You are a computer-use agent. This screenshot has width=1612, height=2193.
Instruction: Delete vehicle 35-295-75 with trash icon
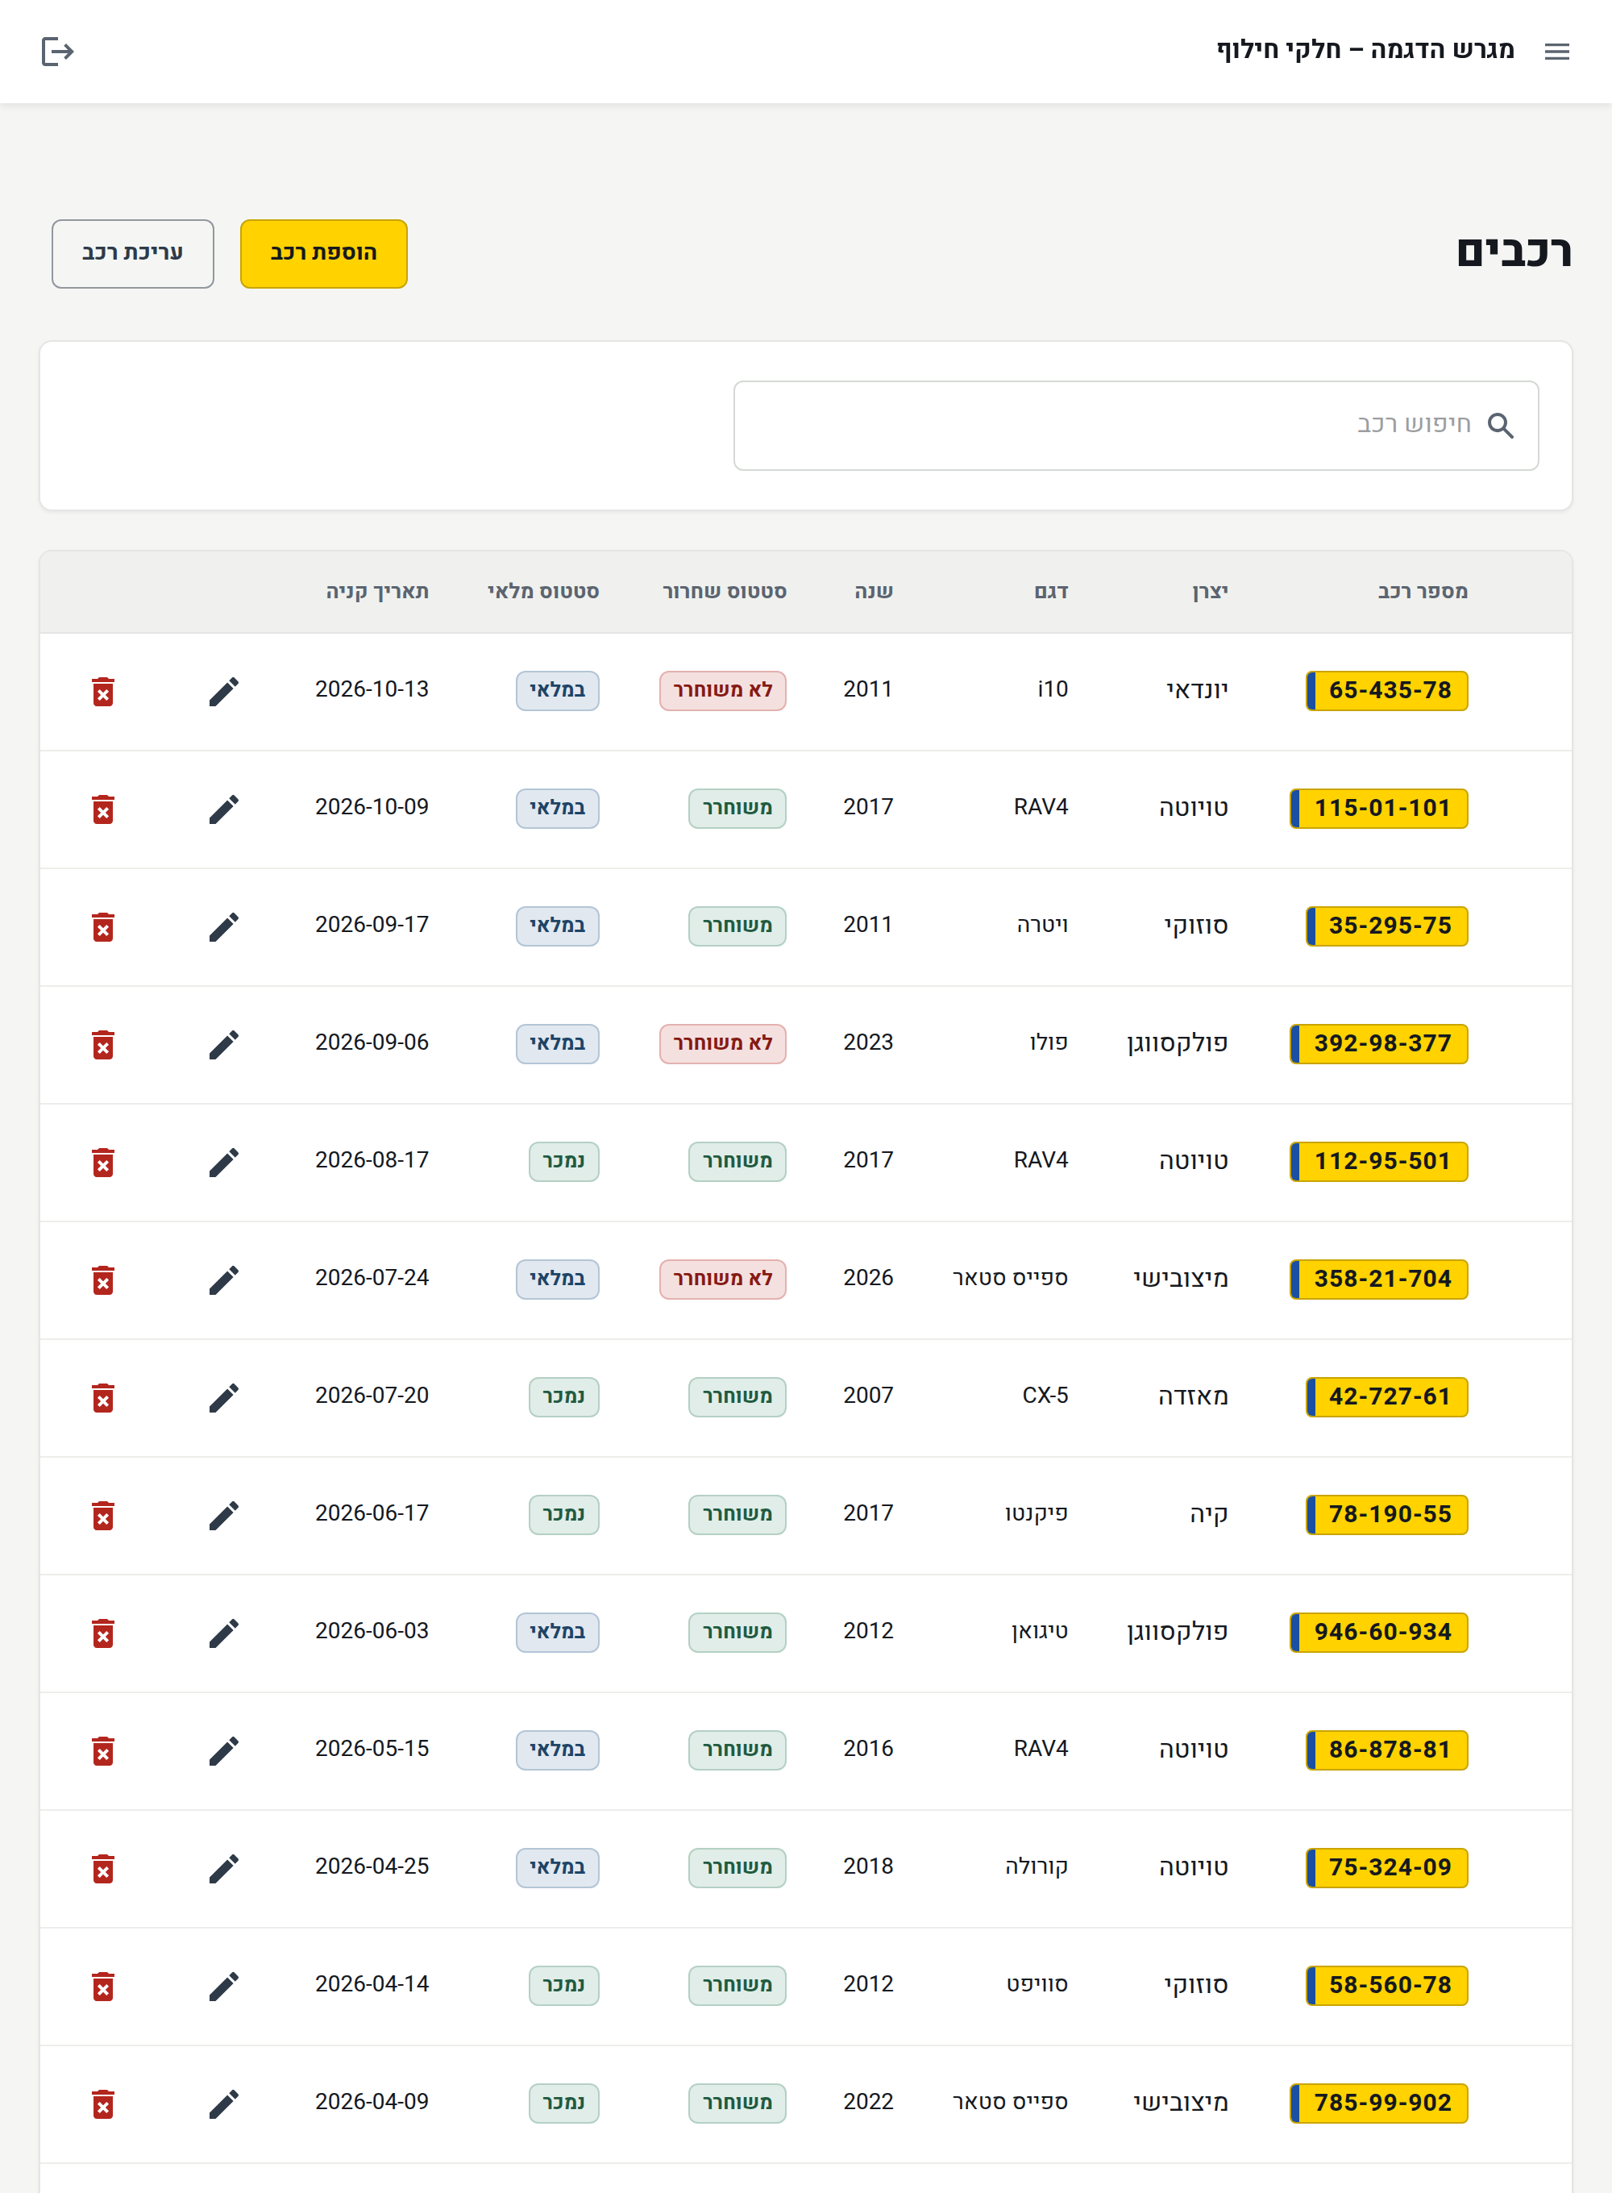(x=103, y=926)
